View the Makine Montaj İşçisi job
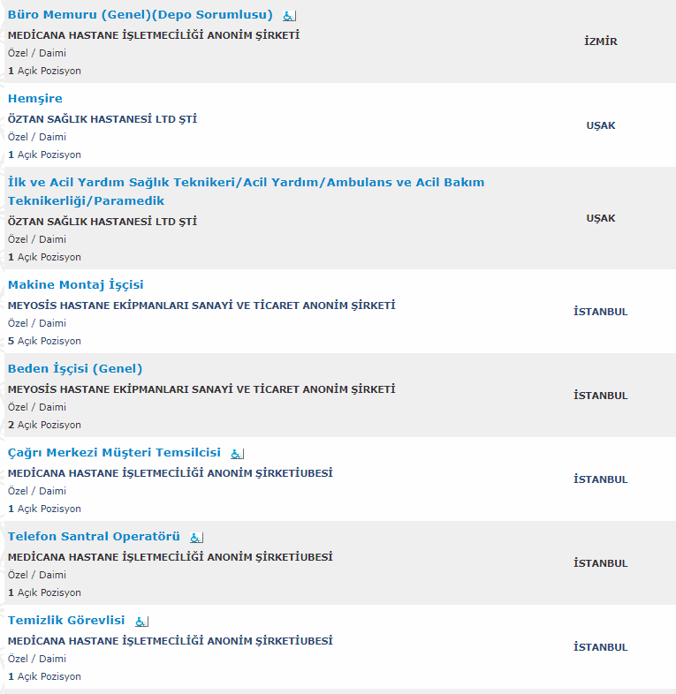This screenshot has width=676, height=694. point(76,285)
